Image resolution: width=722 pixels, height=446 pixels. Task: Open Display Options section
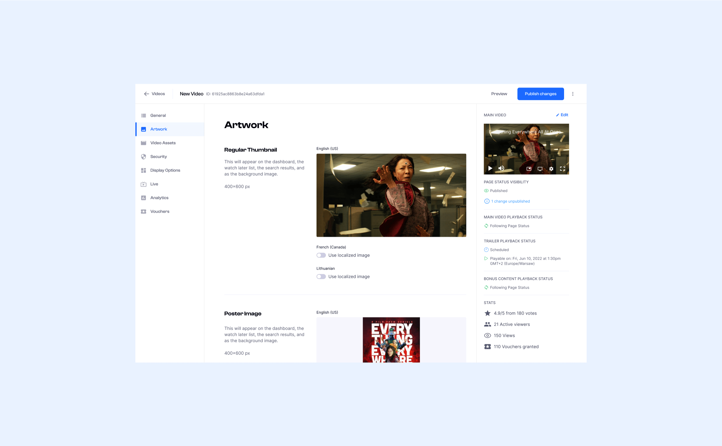tap(170, 170)
